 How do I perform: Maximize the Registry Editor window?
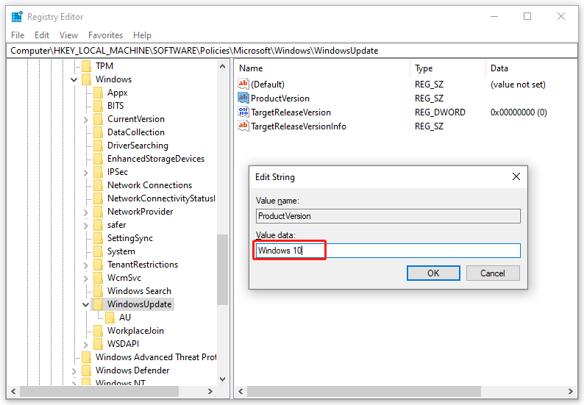click(527, 16)
